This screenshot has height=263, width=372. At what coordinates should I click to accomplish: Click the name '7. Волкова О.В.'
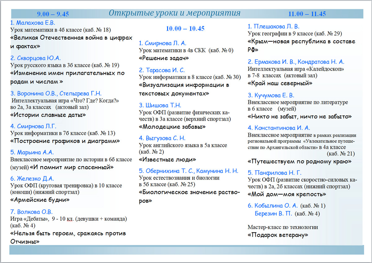pos(32,212)
